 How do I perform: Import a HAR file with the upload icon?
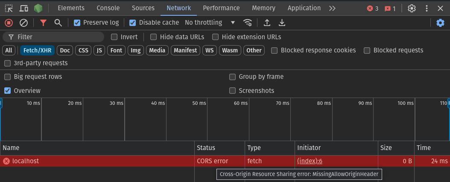[267, 23]
